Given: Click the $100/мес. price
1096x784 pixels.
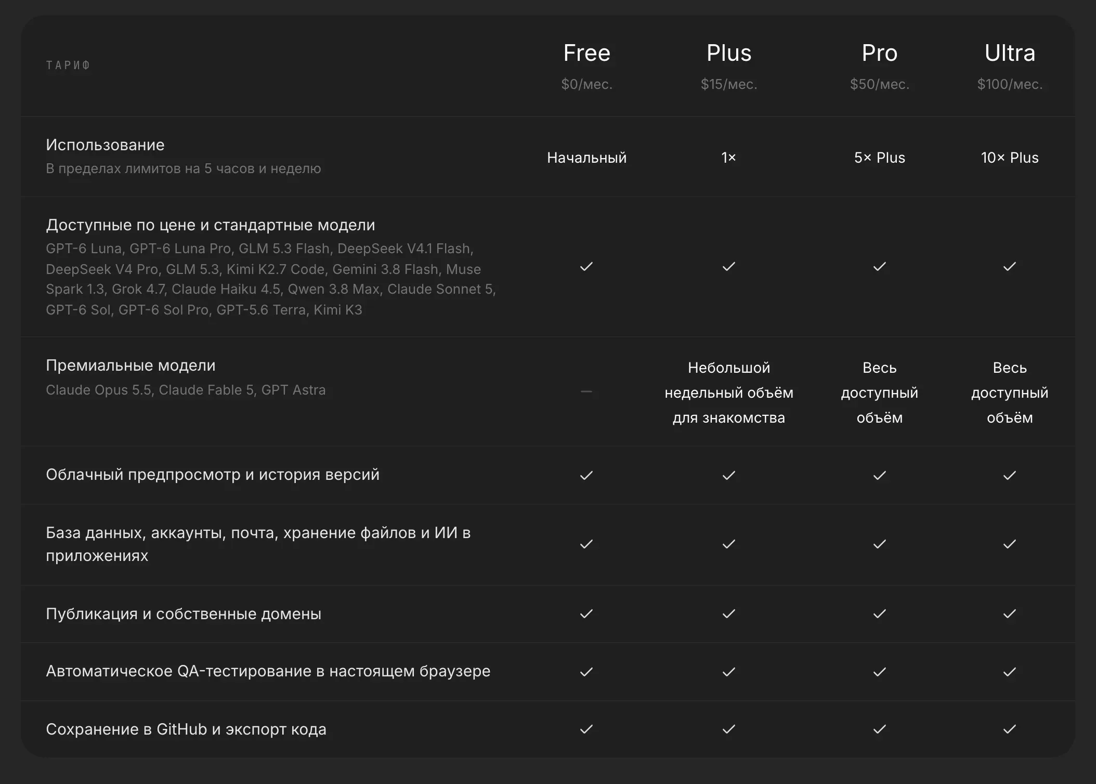Looking at the screenshot, I should coord(1010,84).
